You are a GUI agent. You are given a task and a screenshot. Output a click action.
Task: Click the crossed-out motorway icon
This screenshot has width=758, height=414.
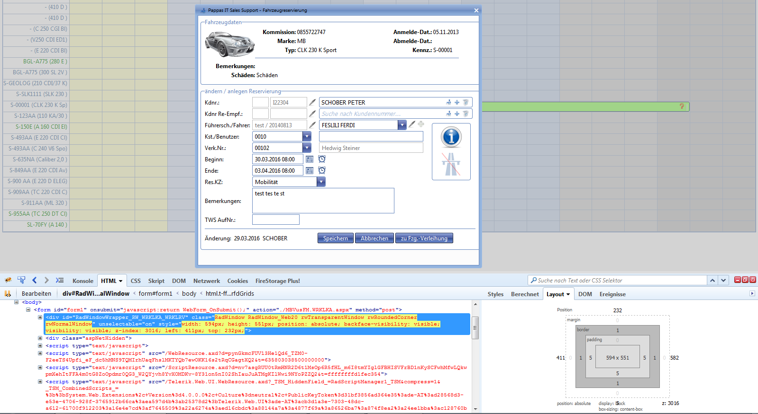coord(451,164)
